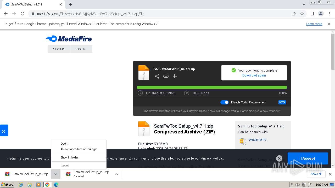The width and height of the screenshot is (335, 188).
Task: Click share icon under file name
Action: (x=157, y=76)
